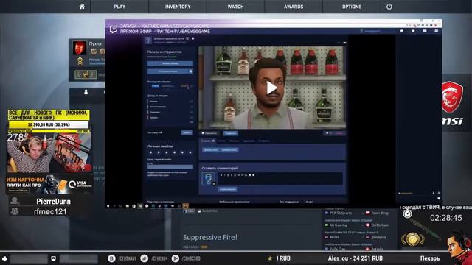Click the first field in the bottom bar
Screen dimensions: 472x265
click(x=29, y=258)
